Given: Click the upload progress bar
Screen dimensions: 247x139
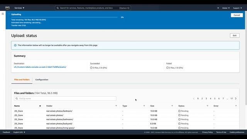Looking at the screenshot, I should click(64, 17).
